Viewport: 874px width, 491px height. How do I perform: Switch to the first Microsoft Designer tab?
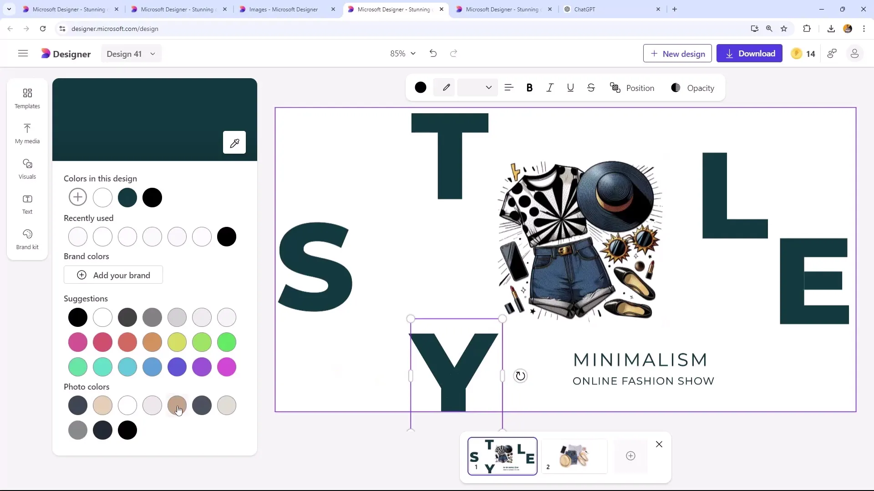pos(71,9)
